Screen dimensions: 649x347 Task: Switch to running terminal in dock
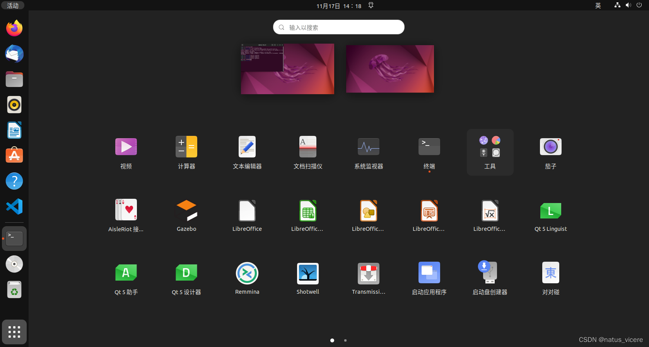tap(14, 239)
